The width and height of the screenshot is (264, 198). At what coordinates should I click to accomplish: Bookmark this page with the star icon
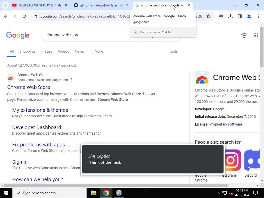(x=208, y=16)
